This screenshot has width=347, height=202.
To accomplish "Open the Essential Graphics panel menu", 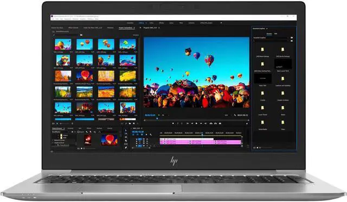I will [x=267, y=29].
